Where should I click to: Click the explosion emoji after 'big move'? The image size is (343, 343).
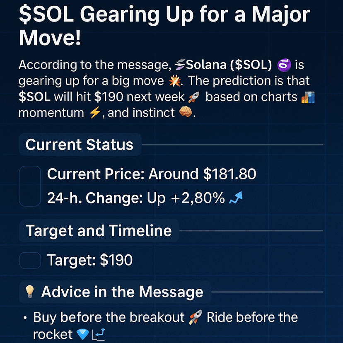[175, 81]
